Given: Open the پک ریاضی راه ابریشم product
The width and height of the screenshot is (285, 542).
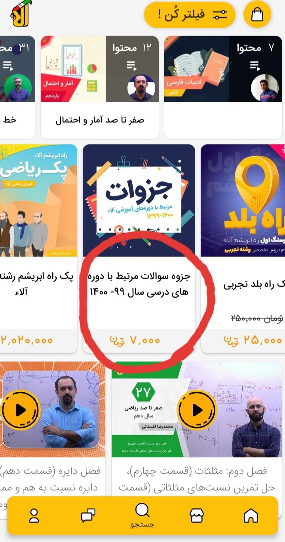Looking at the screenshot, I should click(38, 200).
